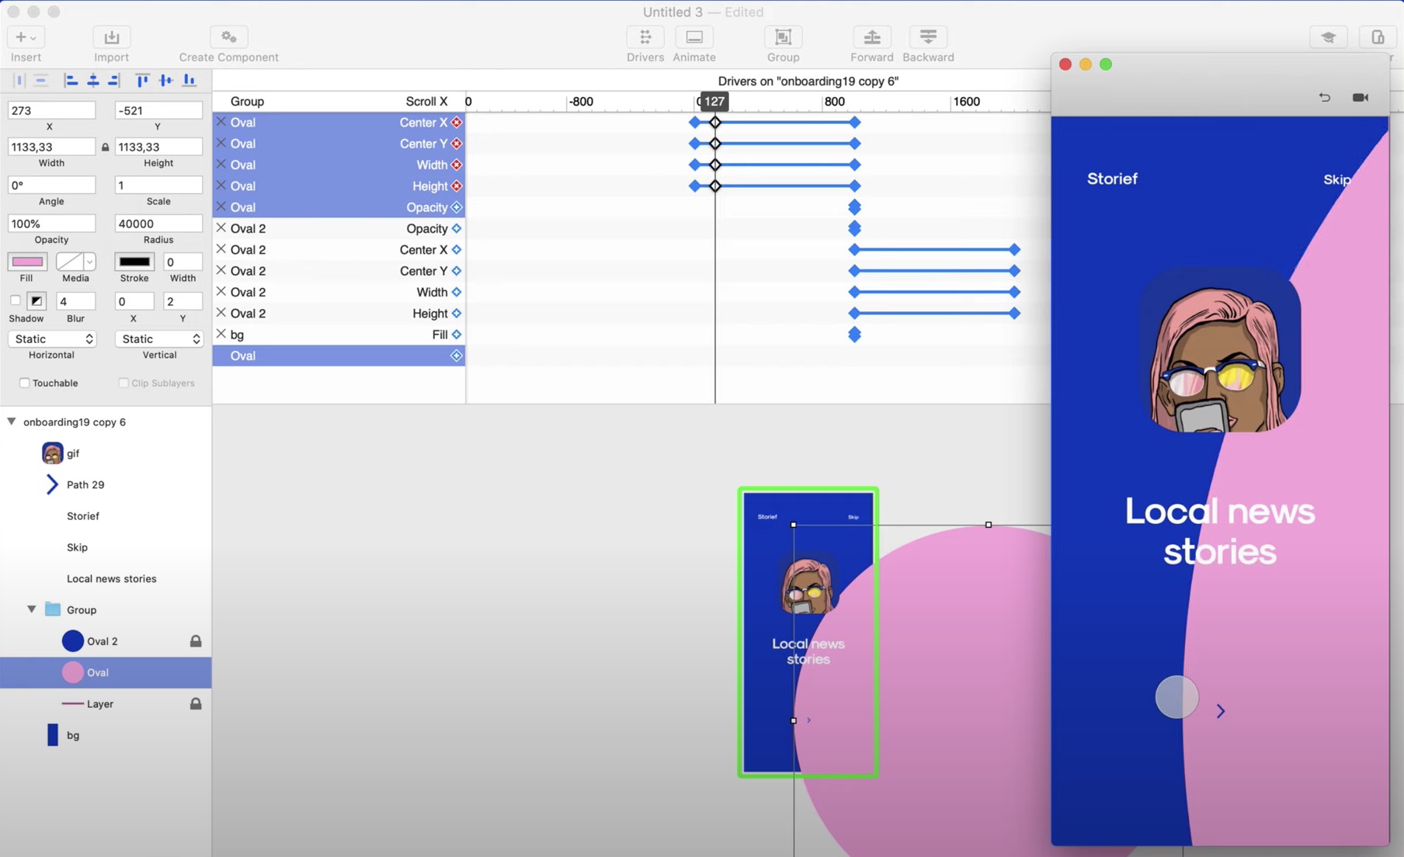This screenshot has height=857, width=1404.
Task: Click the Import toolbar icon
Action: click(111, 37)
